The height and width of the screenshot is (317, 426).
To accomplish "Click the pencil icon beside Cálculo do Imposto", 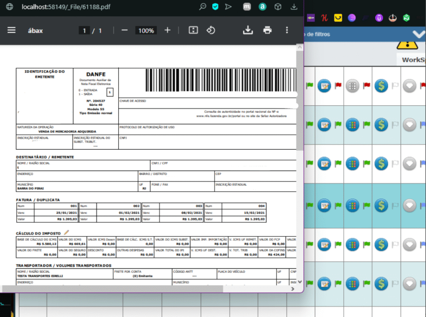I will coord(66,233).
